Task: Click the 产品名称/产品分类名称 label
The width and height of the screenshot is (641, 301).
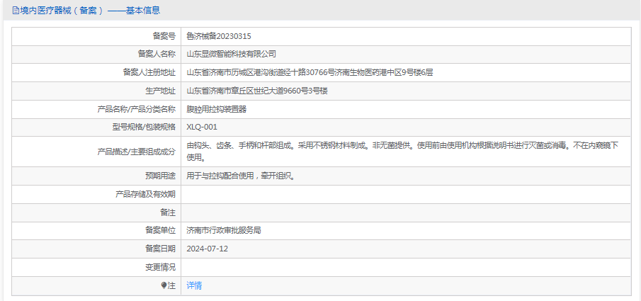Action: pos(137,109)
